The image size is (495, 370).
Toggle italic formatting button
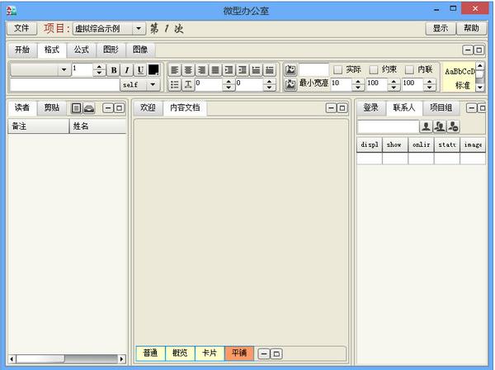pyautogui.click(x=126, y=70)
